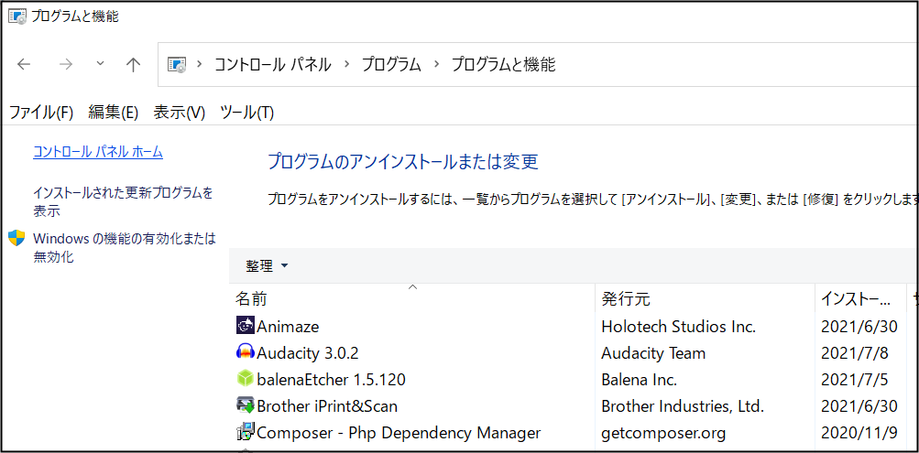Go forward with the right arrow button
919x453 pixels.
point(66,64)
